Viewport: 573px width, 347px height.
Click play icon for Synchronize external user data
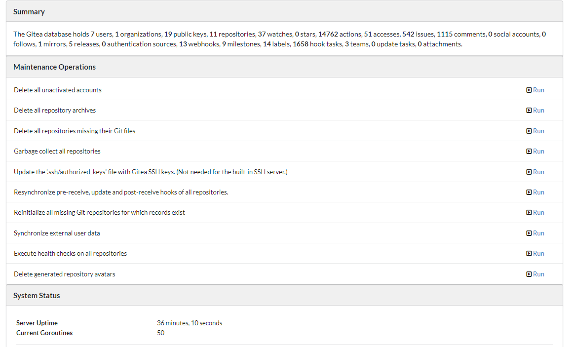(529, 233)
